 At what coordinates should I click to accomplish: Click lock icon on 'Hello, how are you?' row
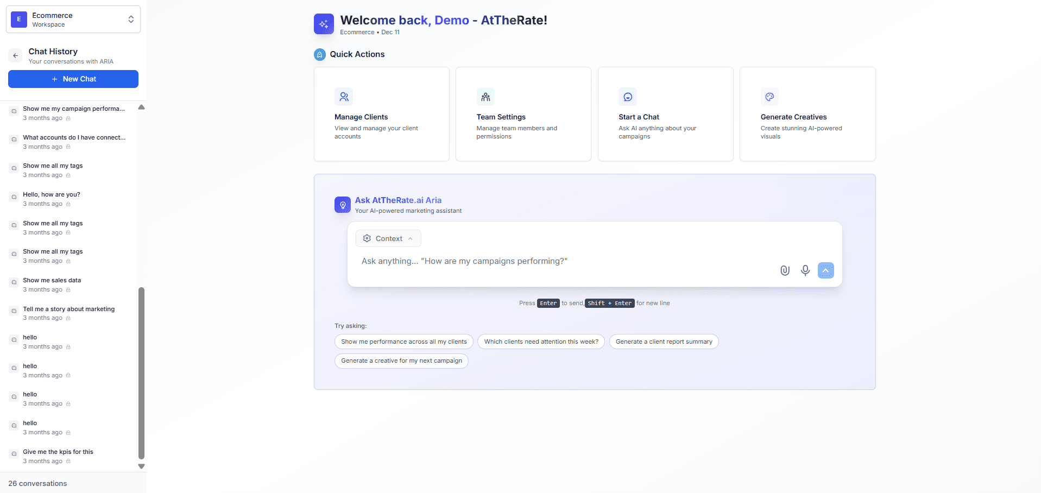point(68,204)
